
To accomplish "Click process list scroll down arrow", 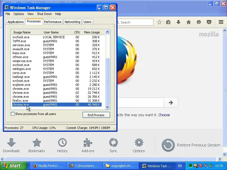I will pos(108,107).
